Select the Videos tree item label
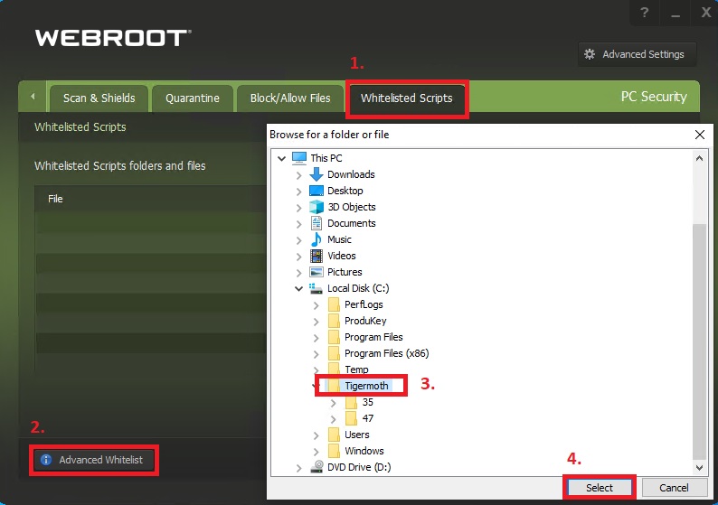Image resolution: width=718 pixels, height=505 pixels. pos(342,256)
